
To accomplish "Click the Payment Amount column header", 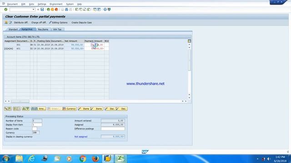I will (94, 41).
